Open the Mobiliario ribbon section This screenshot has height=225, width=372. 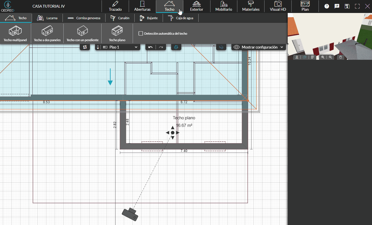pyautogui.click(x=223, y=6)
